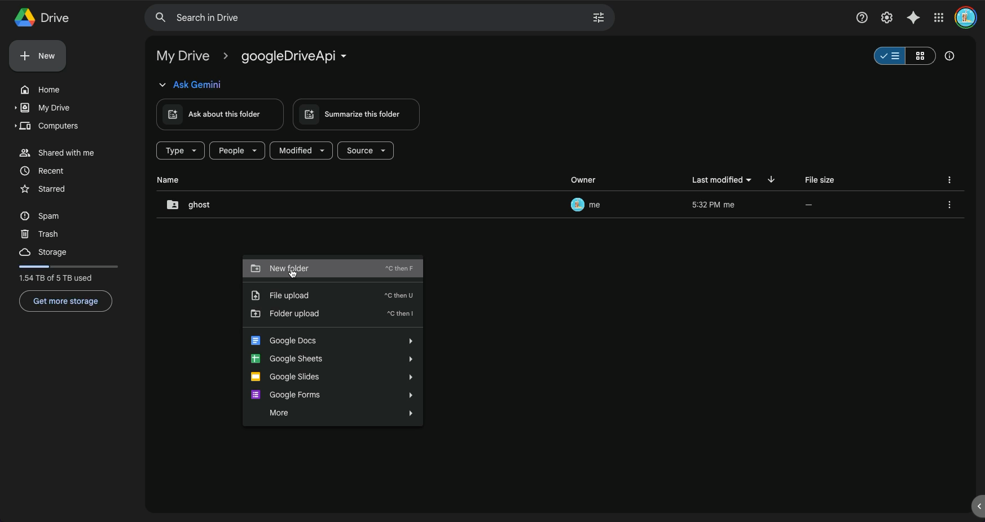
Task: Click the storage usage bar
Action: point(68,266)
